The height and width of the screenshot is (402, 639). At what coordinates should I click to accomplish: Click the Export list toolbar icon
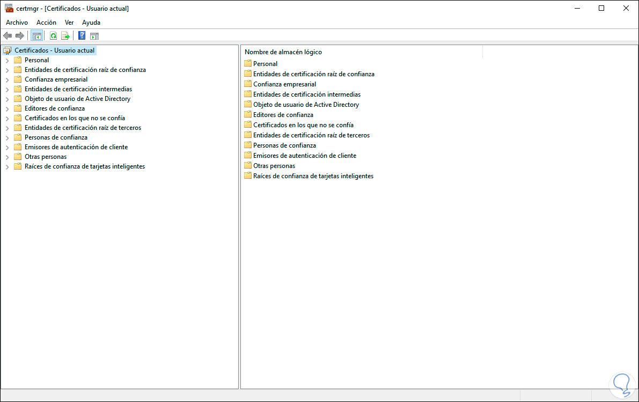pyautogui.click(x=65, y=36)
